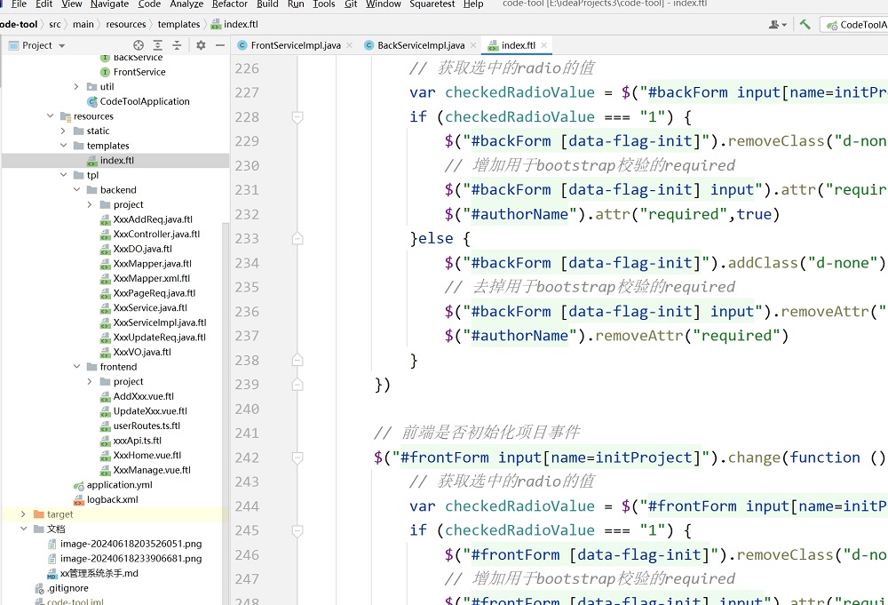Collapse the resources folder
The height and width of the screenshot is (605, 888).
click(51, 116)
